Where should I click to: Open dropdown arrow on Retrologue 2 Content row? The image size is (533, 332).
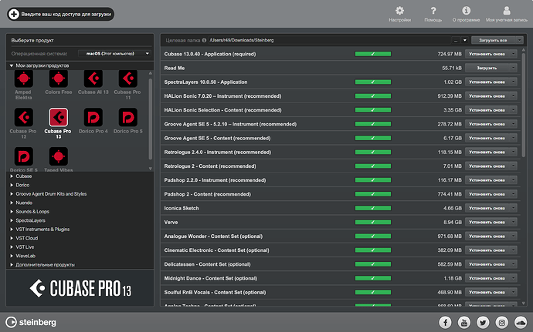513,166
